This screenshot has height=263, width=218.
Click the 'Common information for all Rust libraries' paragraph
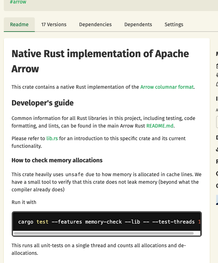click(x=103, y=122)
